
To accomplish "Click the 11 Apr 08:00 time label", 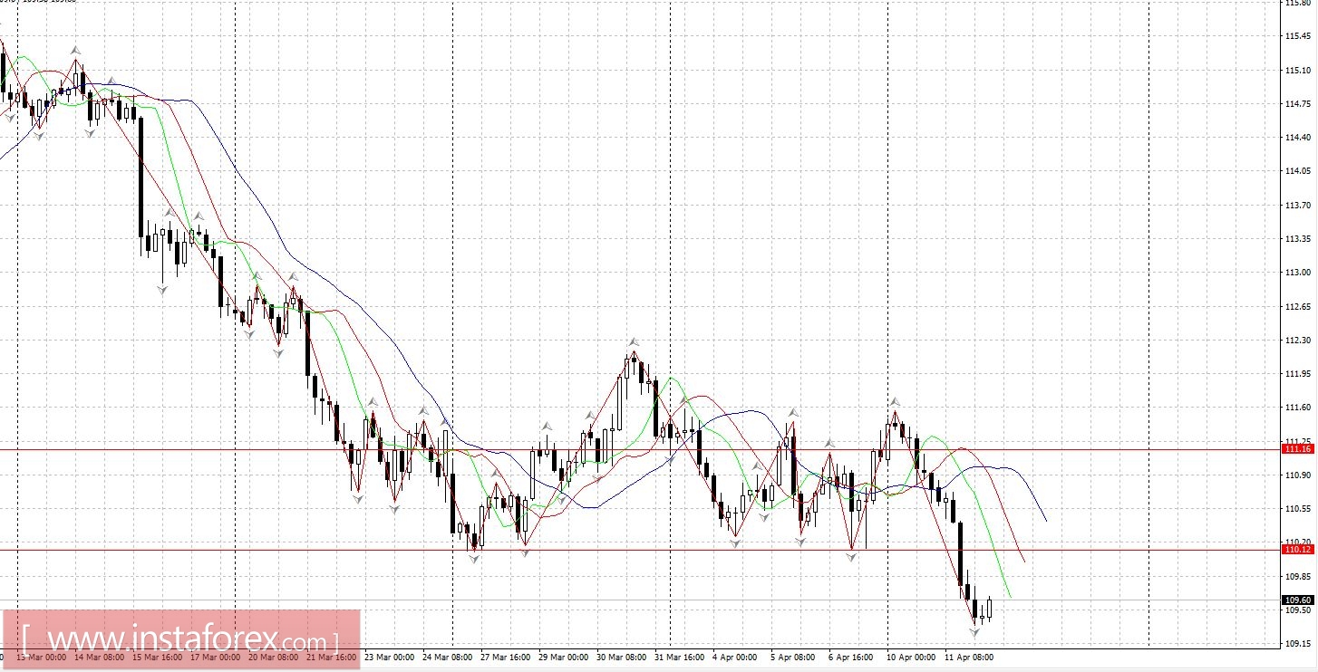I will point(969,657).
